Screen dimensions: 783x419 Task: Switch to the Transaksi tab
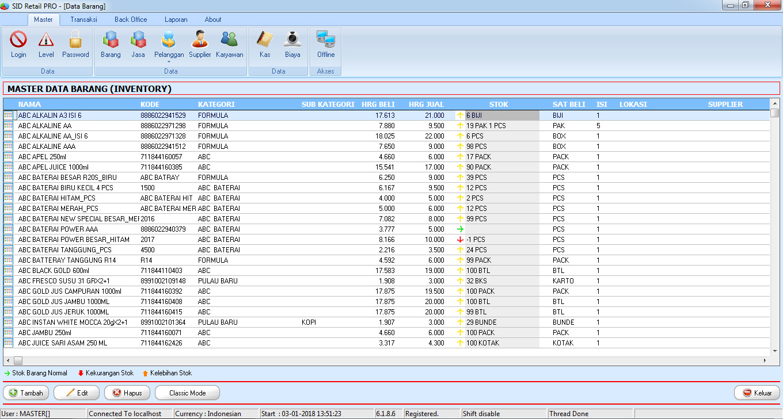click(83, 19)
